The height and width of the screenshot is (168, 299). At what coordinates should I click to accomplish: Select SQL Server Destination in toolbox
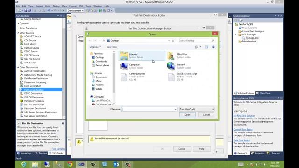tap(36, 116)
